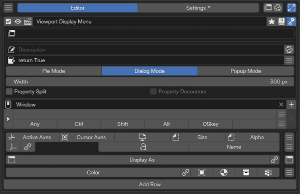This screenshot has width=300, height=194.
Task: Click the Description edit pencil icon
Action: pyautogui.click(x=11, y=50)
